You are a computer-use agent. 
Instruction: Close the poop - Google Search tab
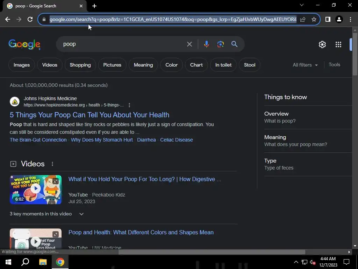click(x=81, y=6)
